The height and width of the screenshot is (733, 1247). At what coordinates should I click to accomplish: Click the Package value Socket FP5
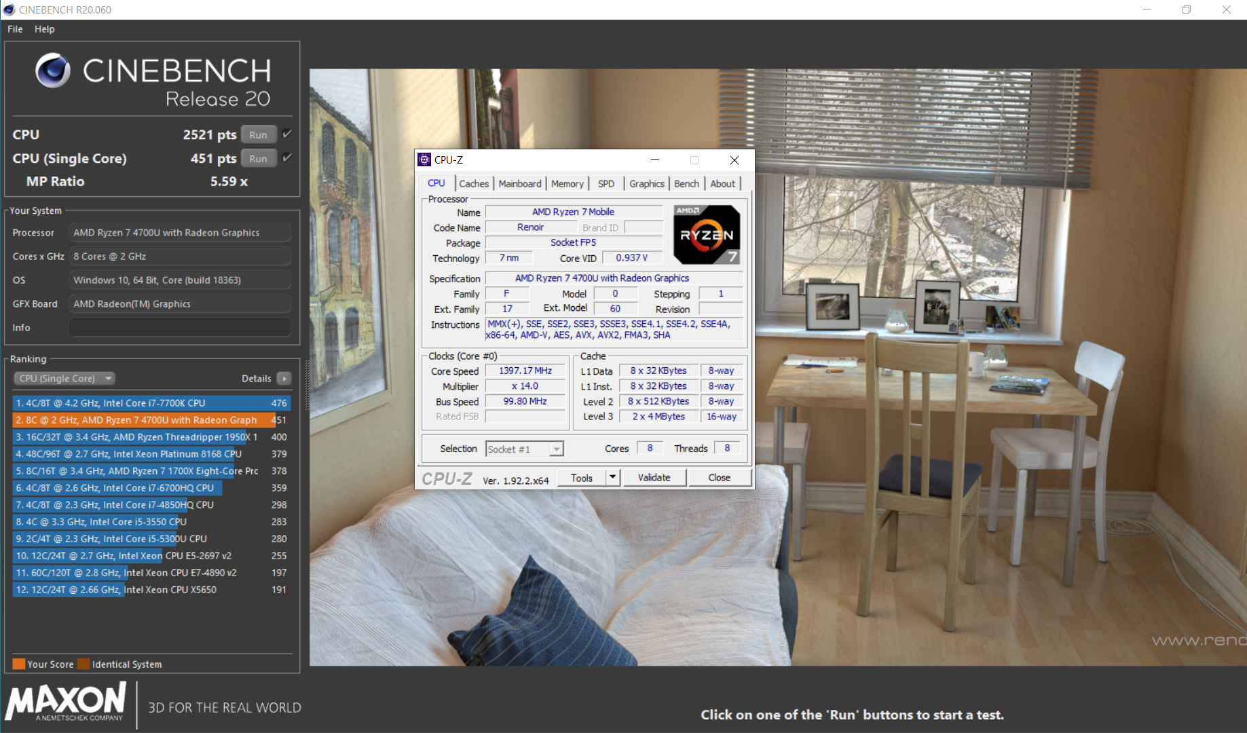[574, 242]
